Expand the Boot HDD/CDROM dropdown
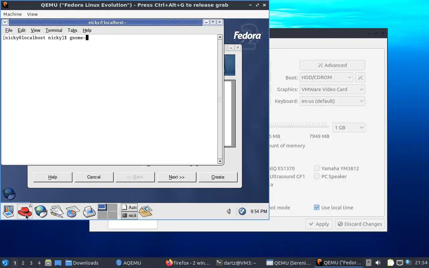429x268 pixels. coord(326,77)
